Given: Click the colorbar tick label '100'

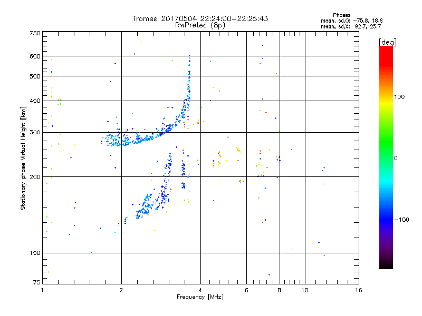Looking at the screenshot, I should point(399,97).
